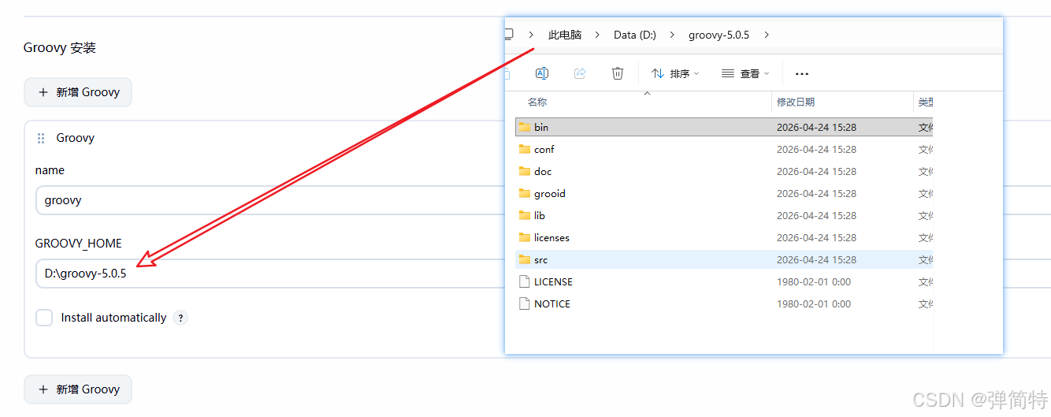Click the delete trash icon in Explorer
1051x417 pixels.
click(x=618, y=73)
